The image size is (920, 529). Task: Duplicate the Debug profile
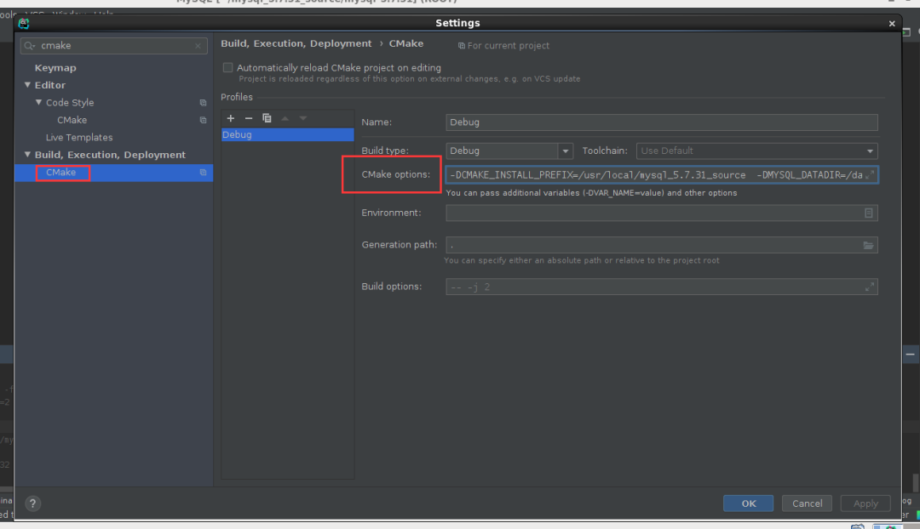[266, 118]
